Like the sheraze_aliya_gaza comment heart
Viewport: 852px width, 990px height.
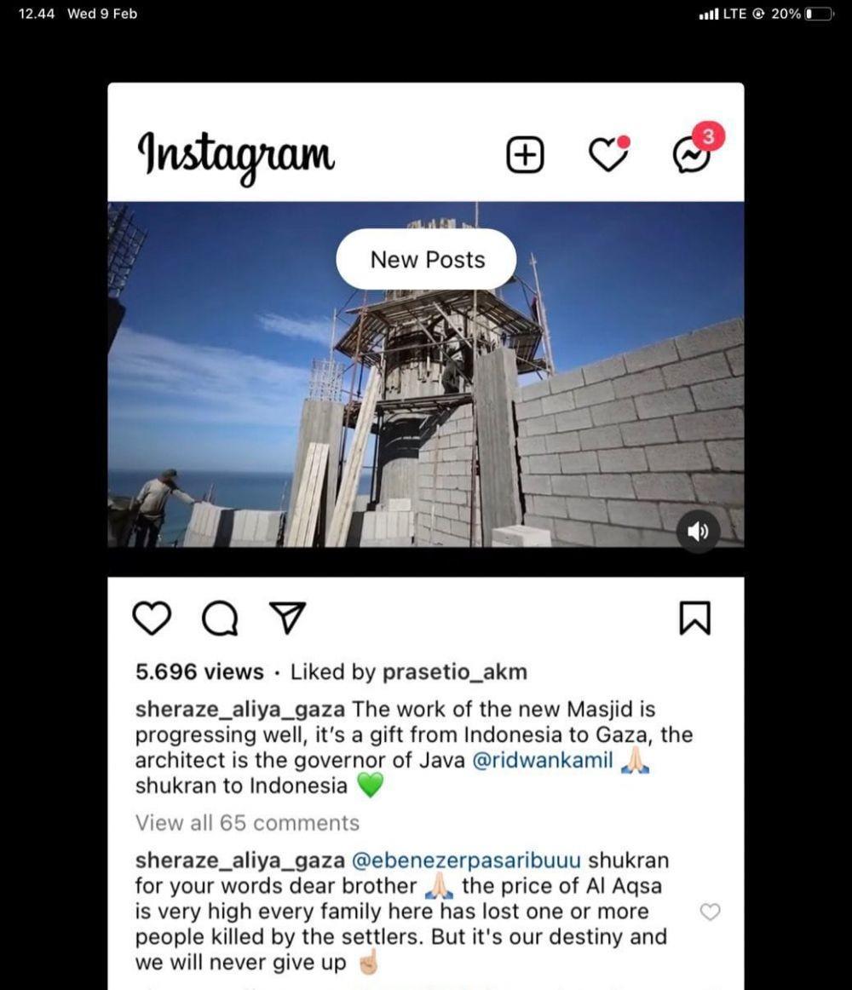click(711, 912)
